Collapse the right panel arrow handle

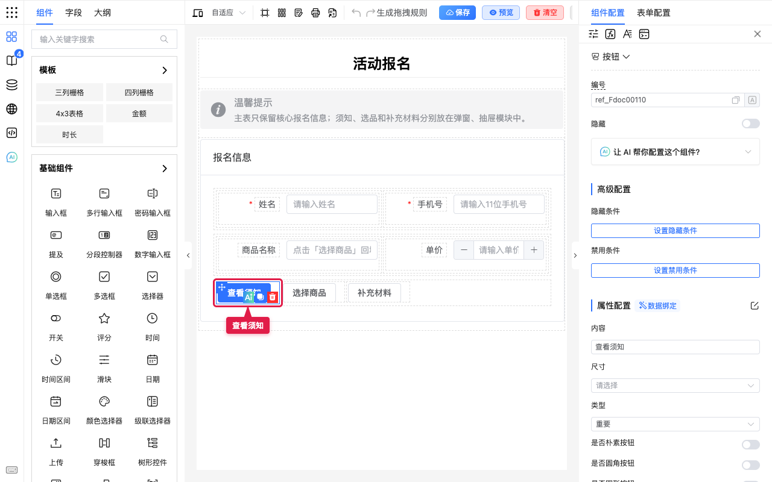tap(575, 255)
